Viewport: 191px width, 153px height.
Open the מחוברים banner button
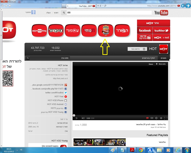[56, 31]
